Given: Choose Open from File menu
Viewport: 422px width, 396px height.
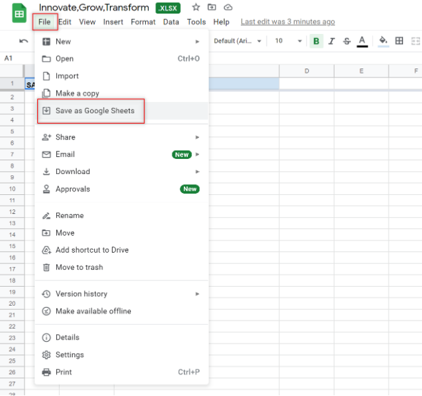Looking at the screenshot, I should click(121, 58).
